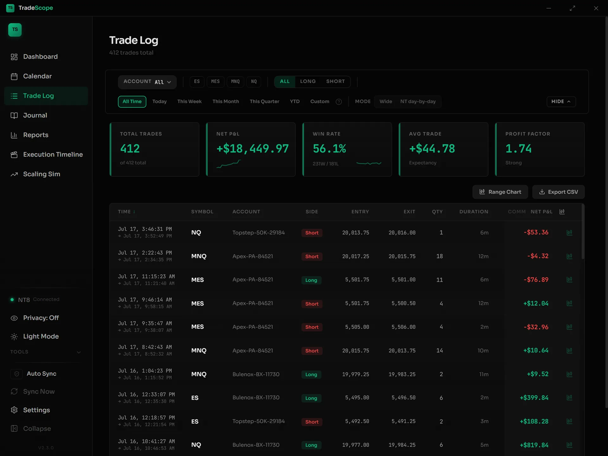608x456 pixels.
Task: Open chart icon for the +$399.84 ES trade
Action: (569, 398)
